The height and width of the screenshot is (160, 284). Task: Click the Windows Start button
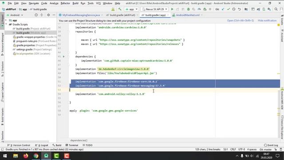(x=5, y=156)
